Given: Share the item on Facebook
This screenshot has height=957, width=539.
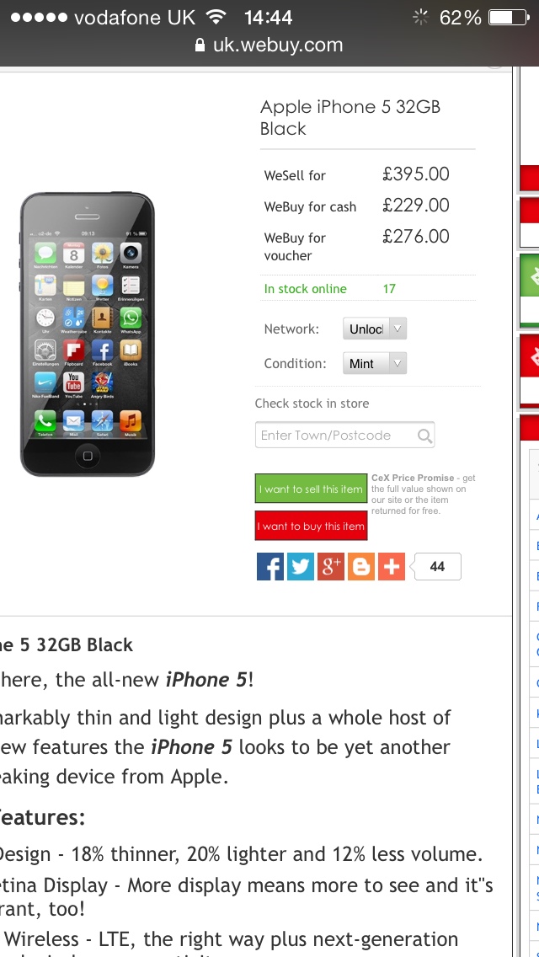Looking at the screenshot, I should pos(269,566).
